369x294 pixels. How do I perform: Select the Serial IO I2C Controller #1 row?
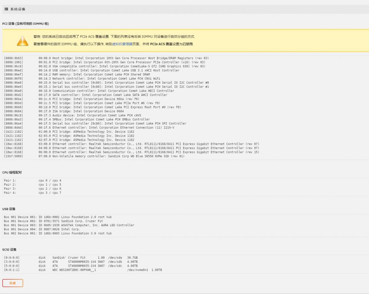tap(106, 87)
